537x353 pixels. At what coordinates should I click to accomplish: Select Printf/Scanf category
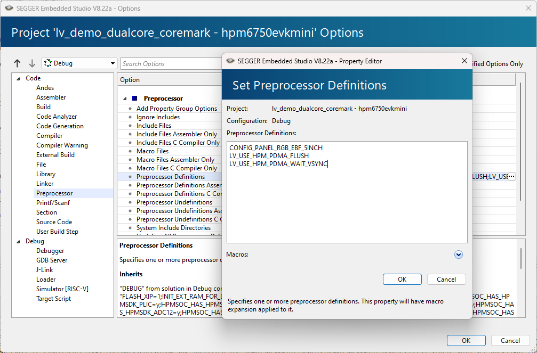[53, 203]
